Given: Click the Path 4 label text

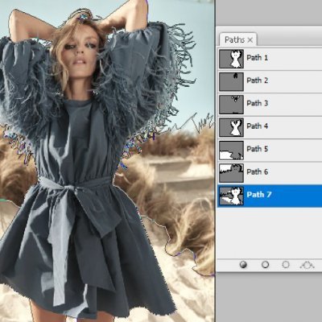Looking at the screenshot, I should point(257,126).
